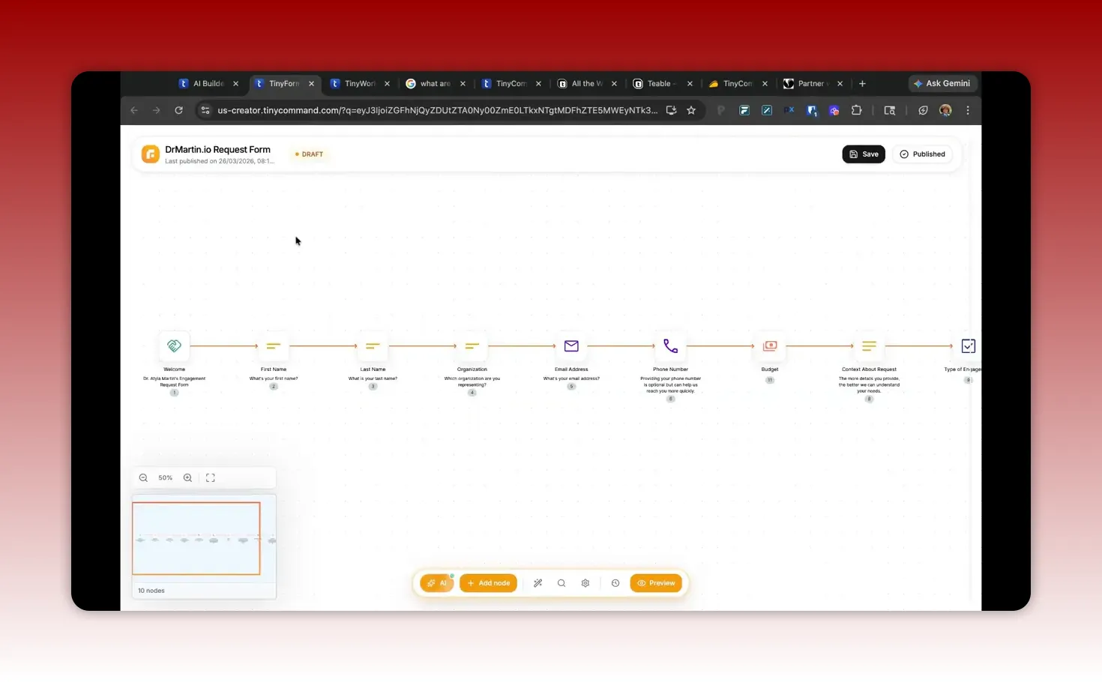Activate the magic wand tool in the toolbar

538,582
